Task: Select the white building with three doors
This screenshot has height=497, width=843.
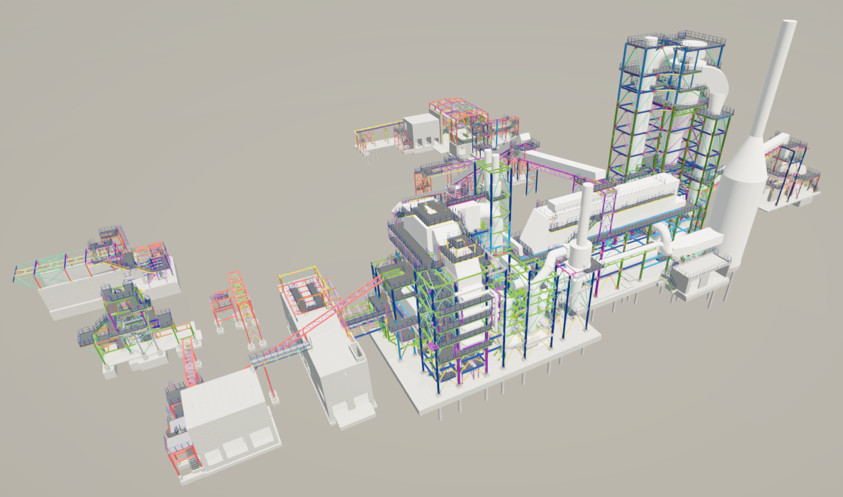Action: pyautogui.click(x=228, y=419)
